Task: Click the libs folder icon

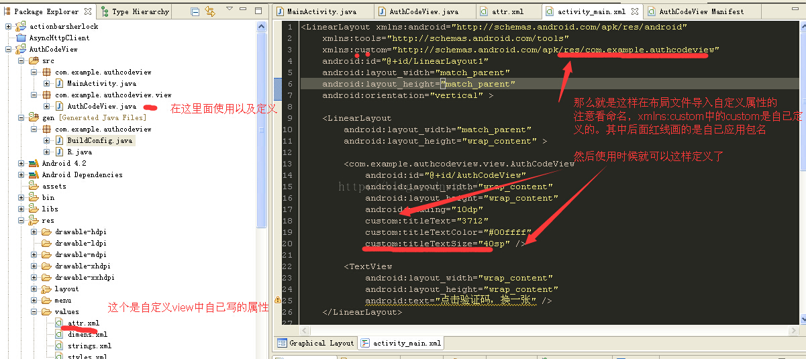Action: 34,209
